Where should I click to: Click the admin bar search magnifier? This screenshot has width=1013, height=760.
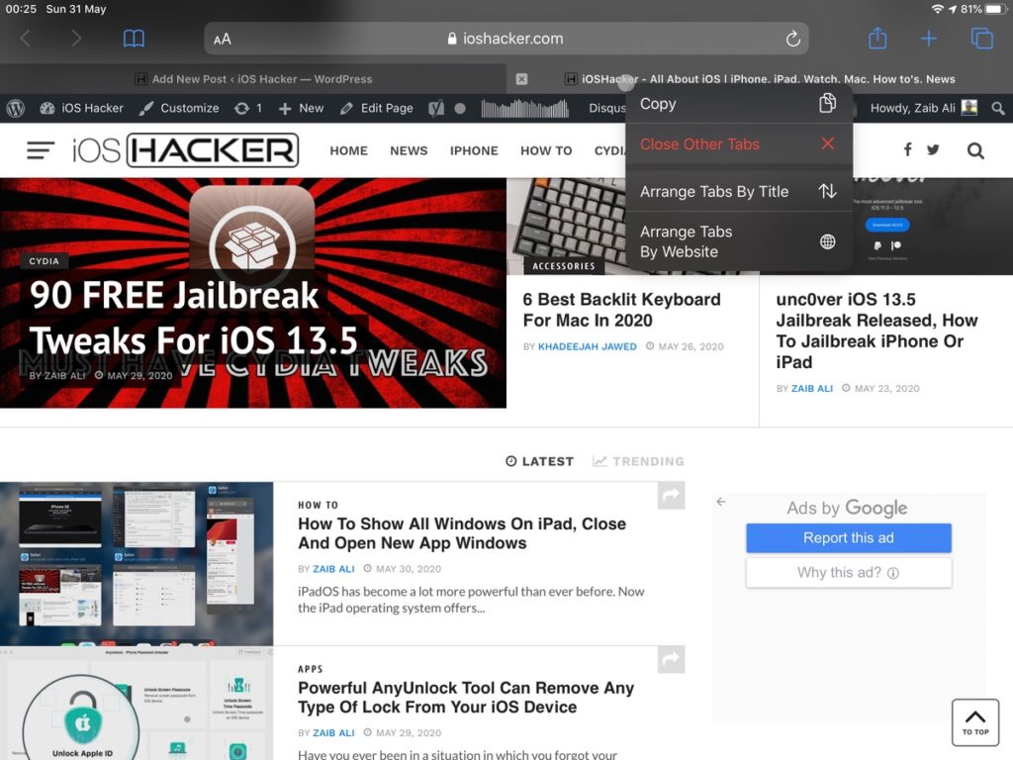[x=998, y=108]
